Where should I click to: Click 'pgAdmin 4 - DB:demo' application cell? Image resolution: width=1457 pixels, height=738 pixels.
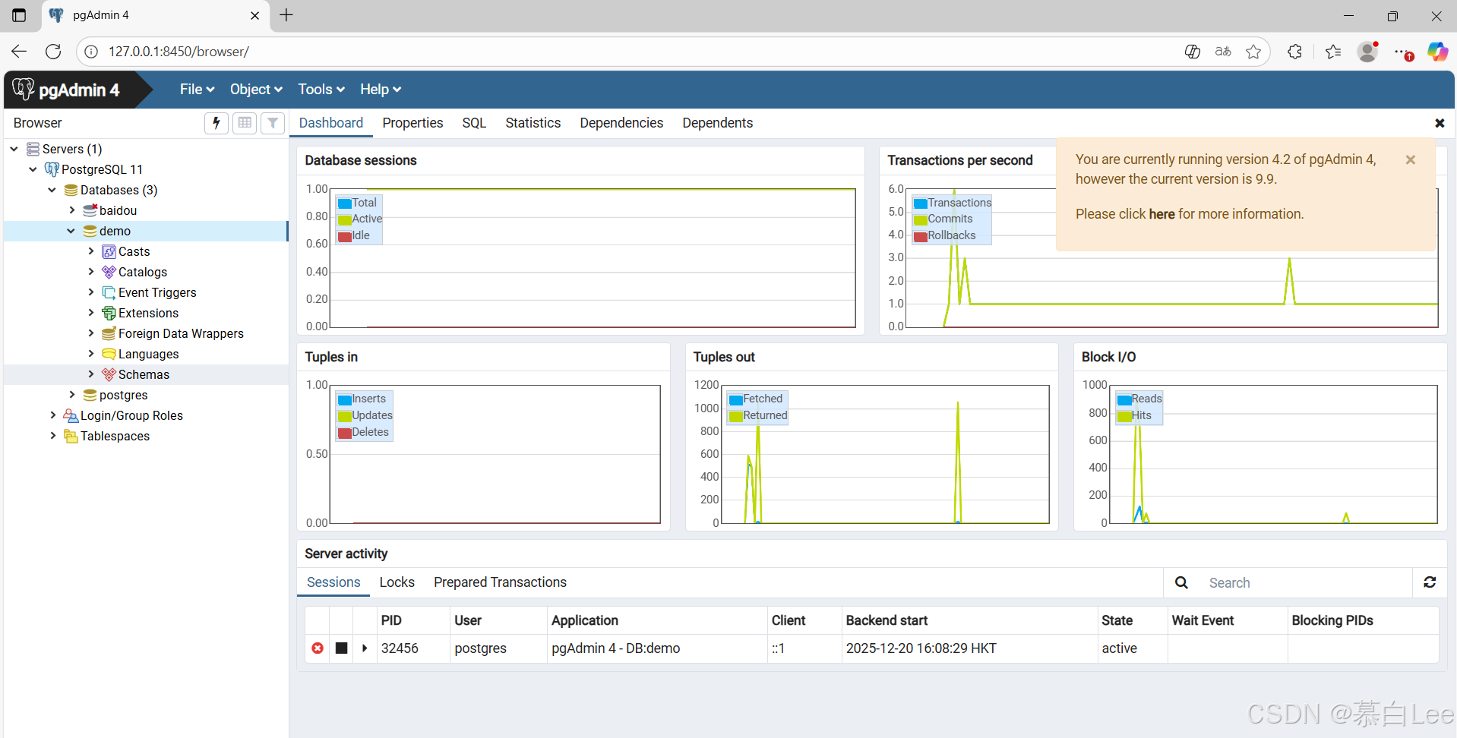pyautogui.click(x=657, y=648)
